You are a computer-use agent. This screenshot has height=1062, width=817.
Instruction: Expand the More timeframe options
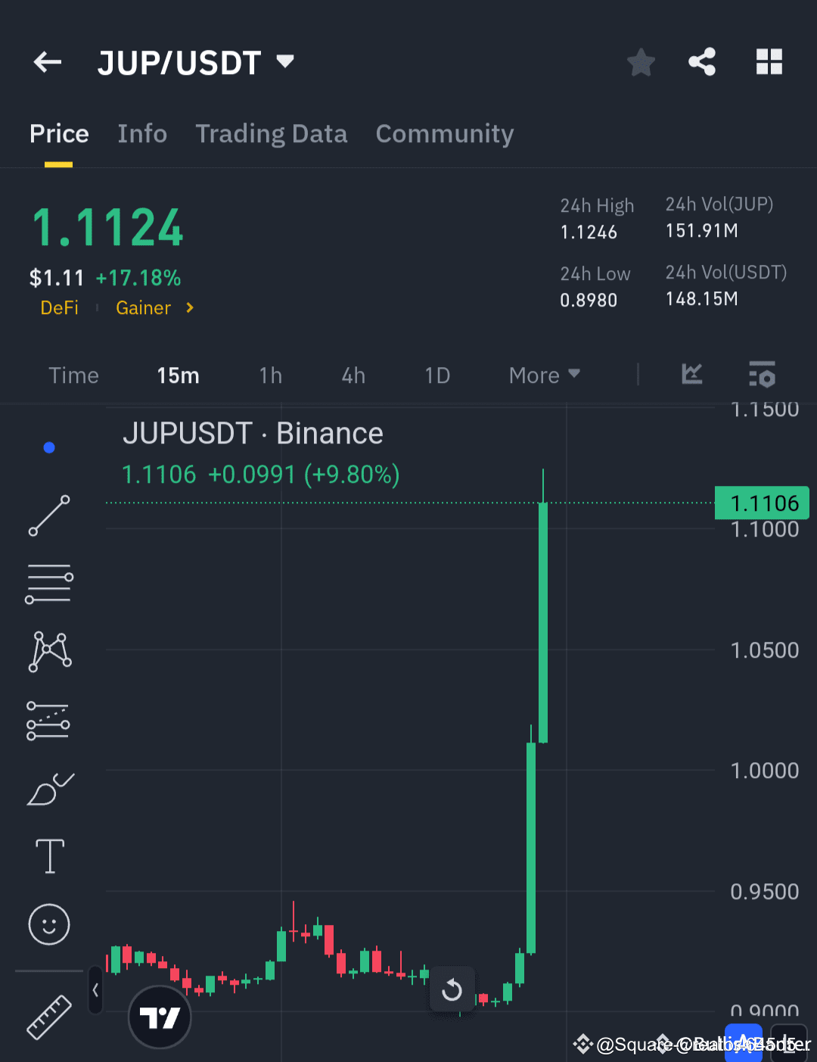(x=543, y=375)
